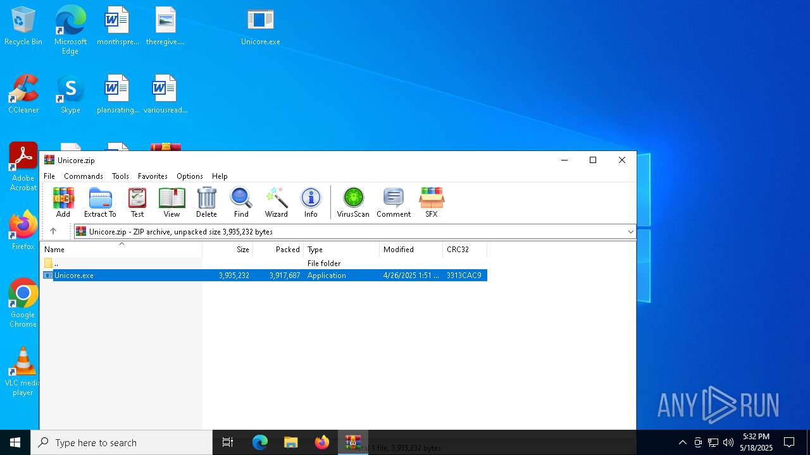Select the Skype desktop shortcut

click(x=70, y=95)
